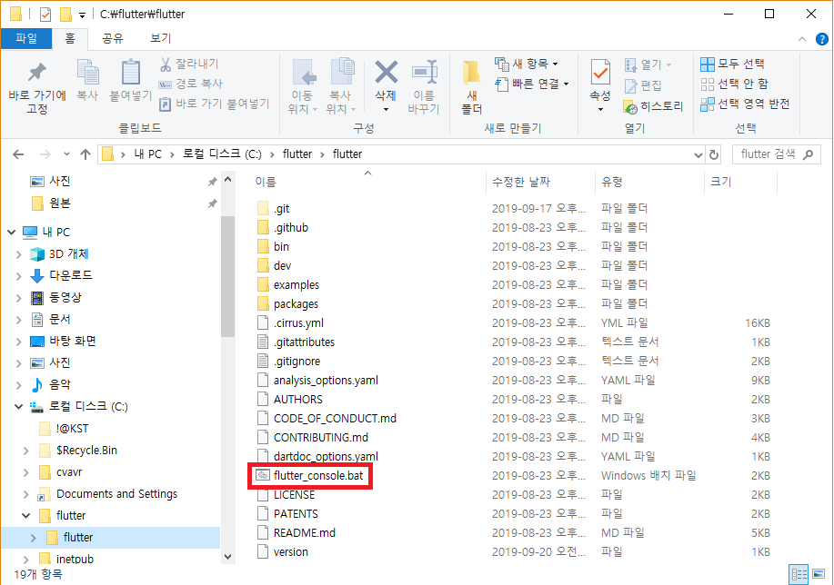The height and width of the screenshot is (585, 834).
Task: Switch to Large icons view
Action: pyautogui.click(x=819, y=574)
